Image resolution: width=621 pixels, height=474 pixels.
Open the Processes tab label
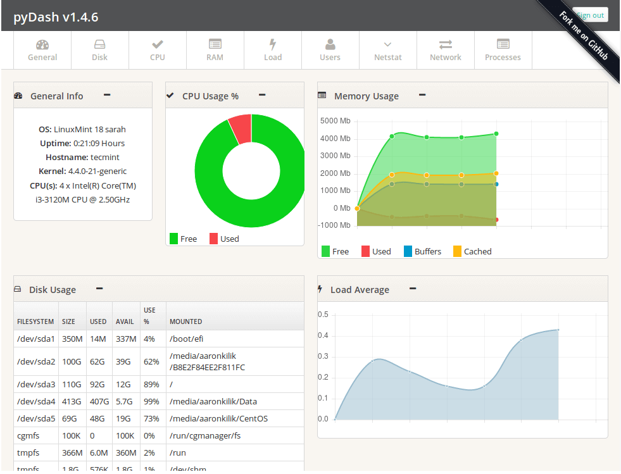503,58
